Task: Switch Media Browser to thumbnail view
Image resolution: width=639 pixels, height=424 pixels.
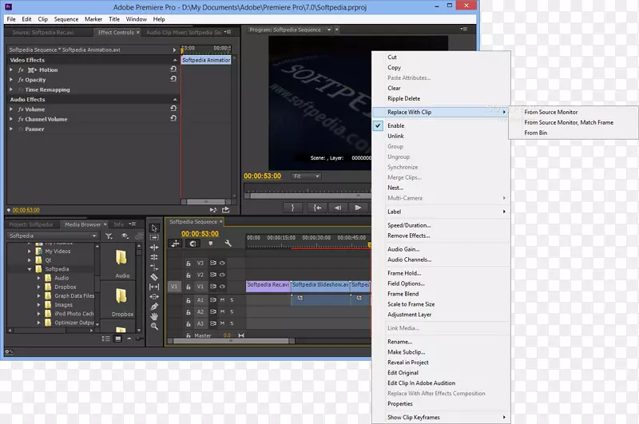Action: (117, 339)
